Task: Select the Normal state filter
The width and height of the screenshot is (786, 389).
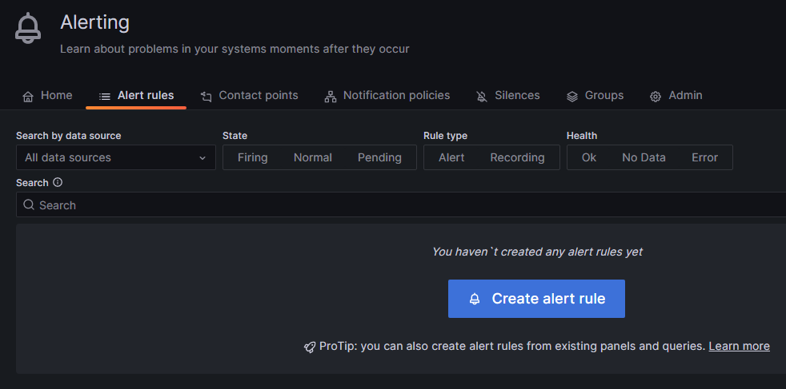Action: (x=312, y=157)
